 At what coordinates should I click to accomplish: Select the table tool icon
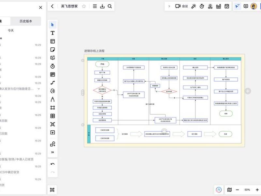[53, 116]
